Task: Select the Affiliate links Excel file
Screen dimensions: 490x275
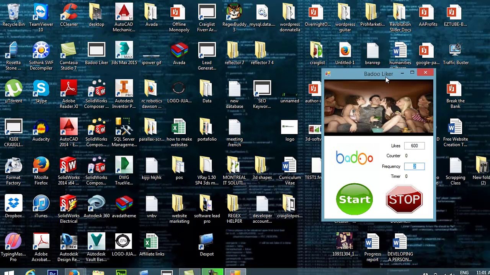Action: (x=152, y=245)
